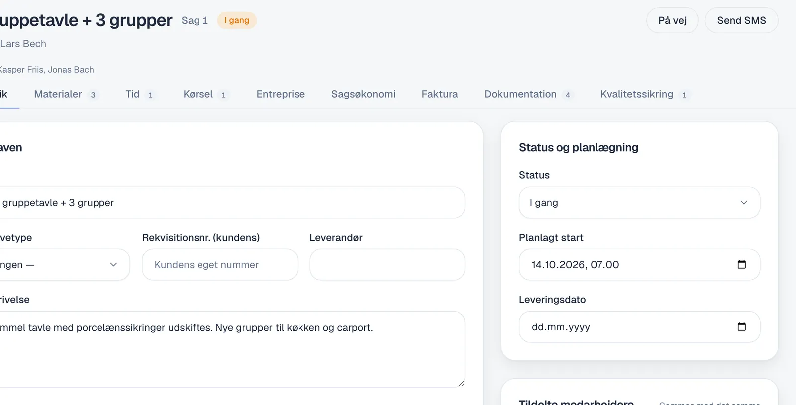
Task: Expand the Status dropdown showing I gang
Action: [x=639, y=202]
